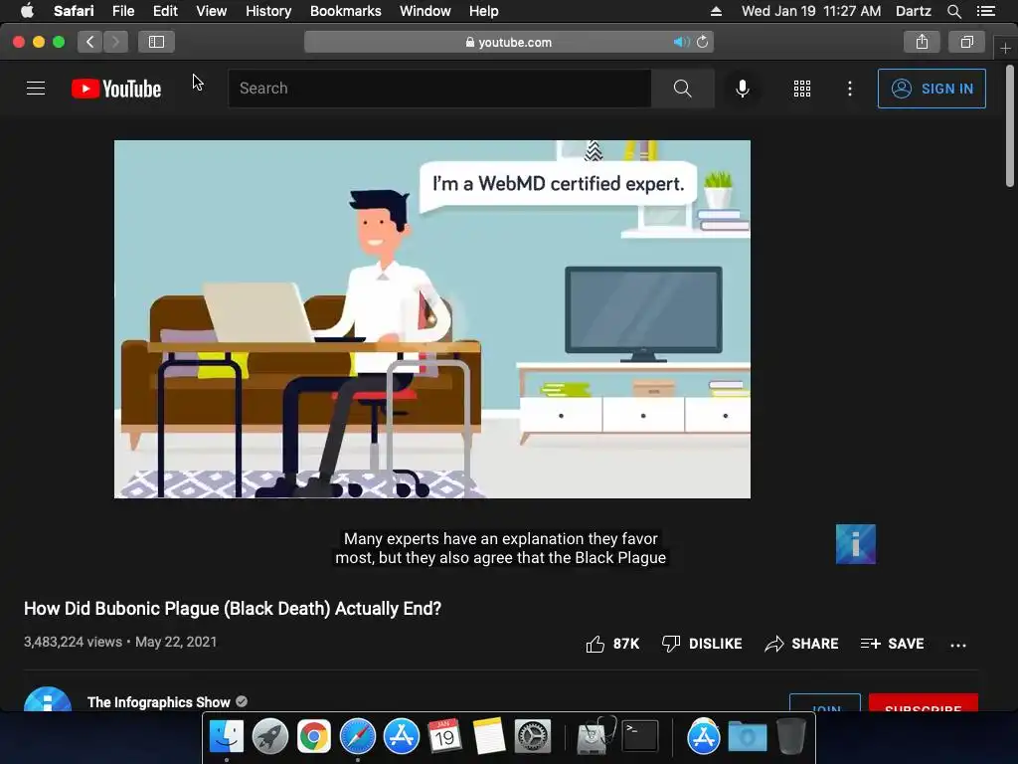Open a new tab with plus button
1018x764 pixels.
[x=1005, y=49]
